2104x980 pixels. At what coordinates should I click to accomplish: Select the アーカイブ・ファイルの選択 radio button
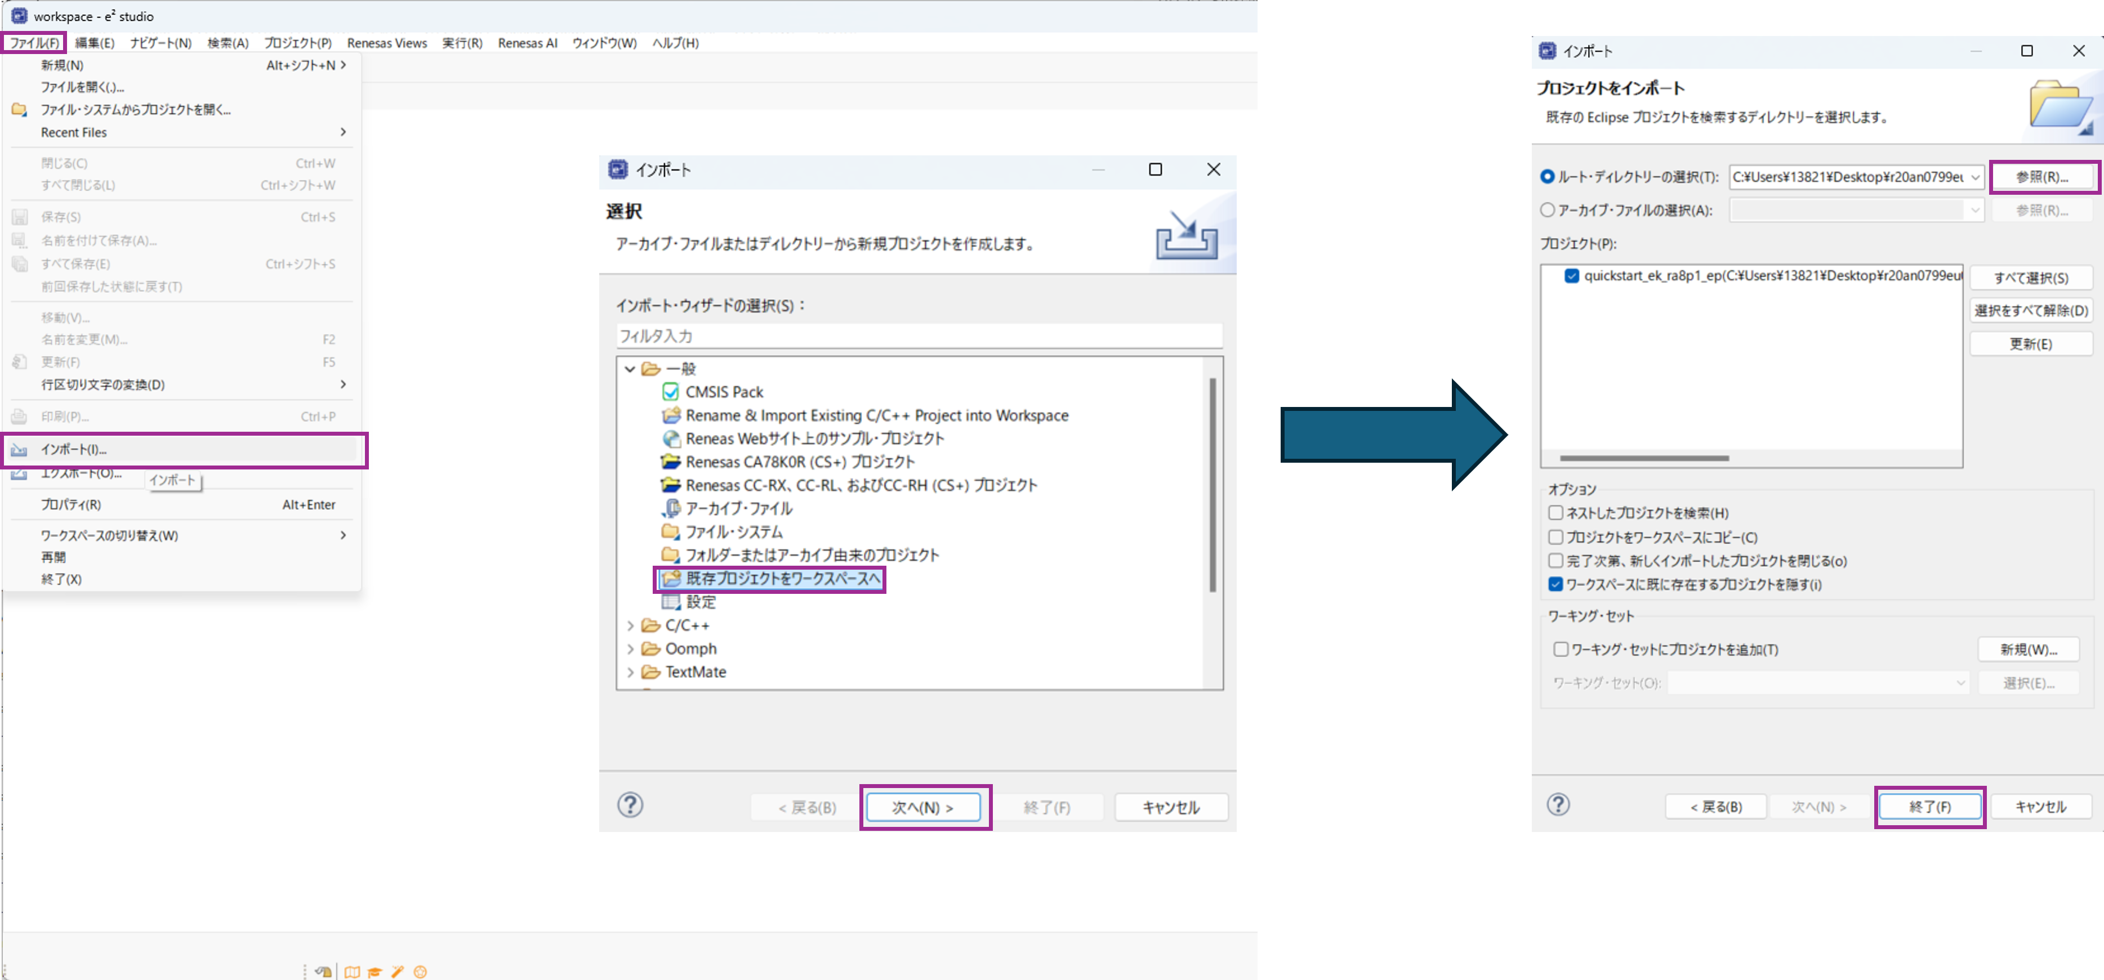point(1547,210)
